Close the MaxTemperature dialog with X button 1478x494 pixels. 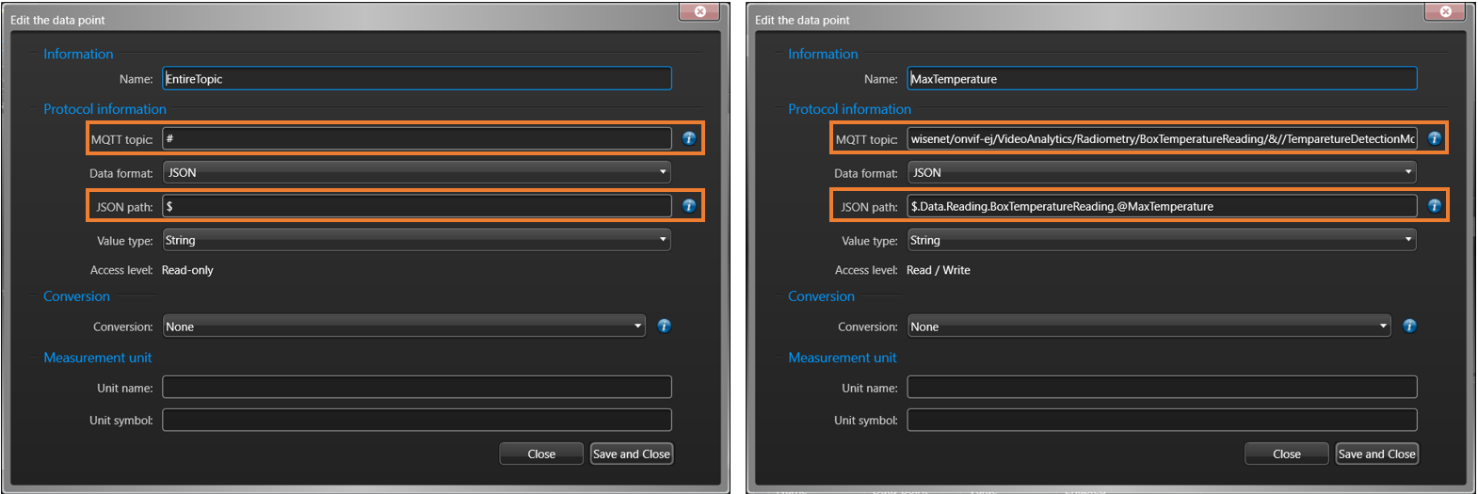click(1445, 11)
